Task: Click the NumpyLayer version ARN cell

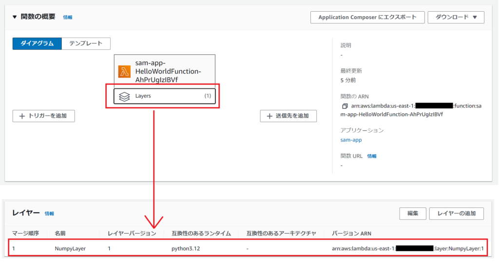Action: point(408,248)
